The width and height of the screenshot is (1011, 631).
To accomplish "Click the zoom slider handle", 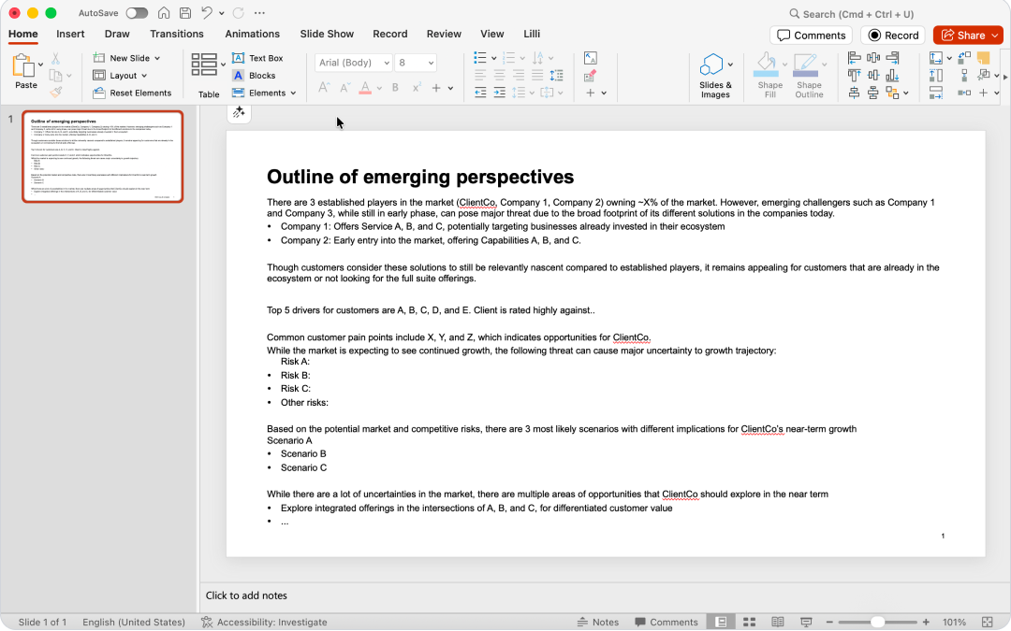I will click(x=877, y=622).
